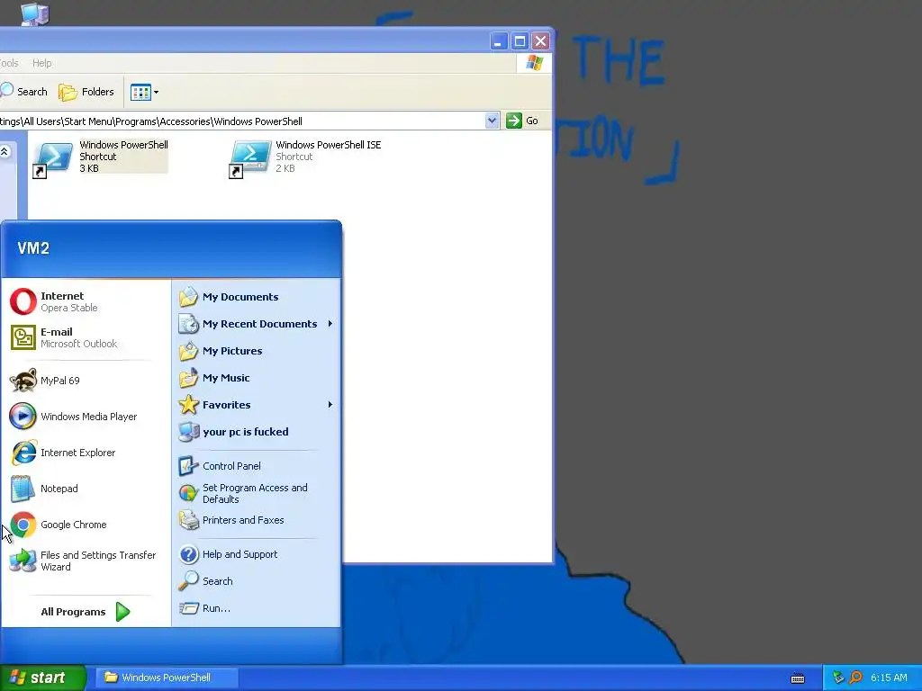
Task: Click the VM2 user name header
Action: coord(33,248)
